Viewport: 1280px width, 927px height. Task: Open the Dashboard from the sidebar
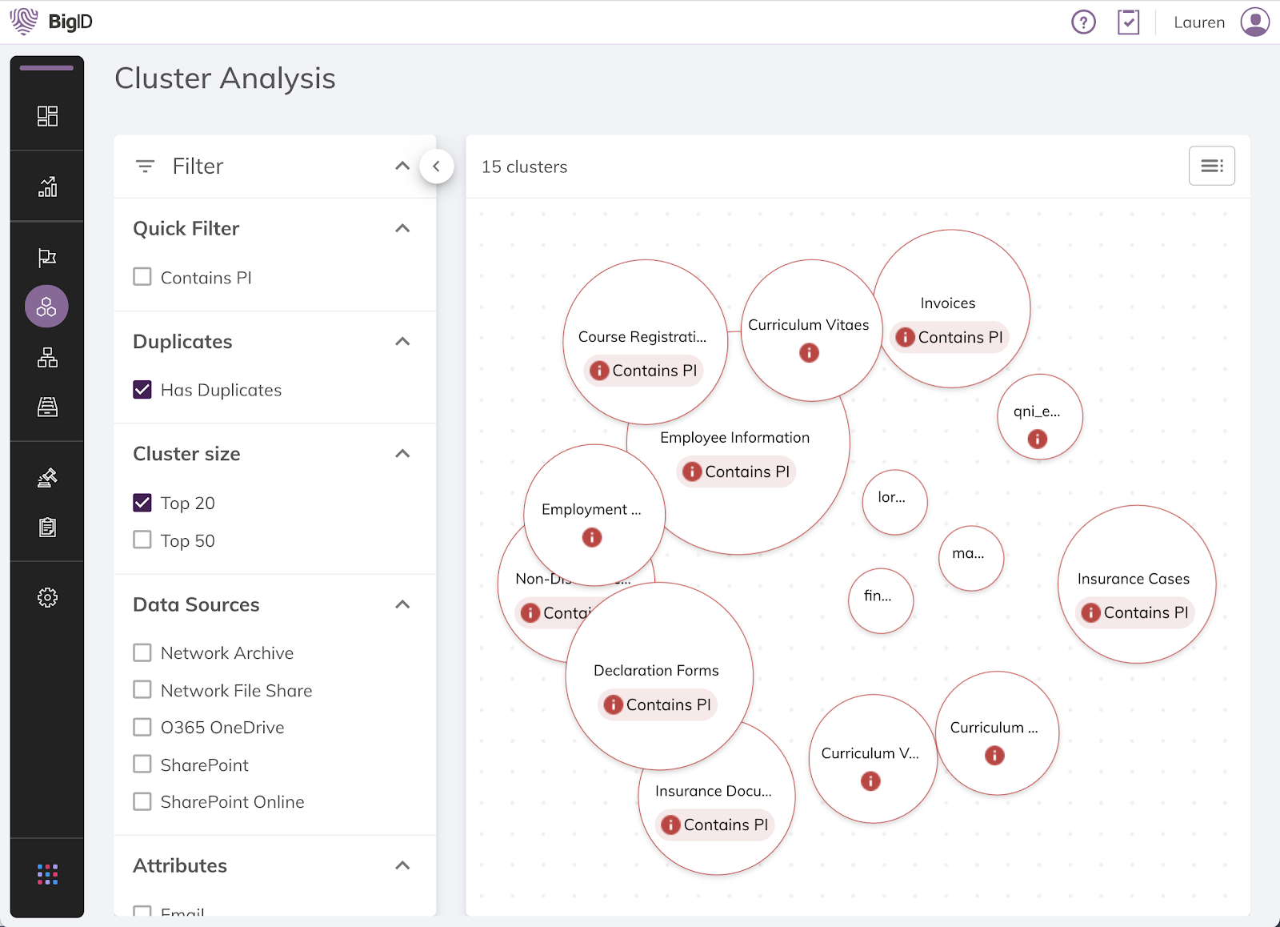pos(47,115)
